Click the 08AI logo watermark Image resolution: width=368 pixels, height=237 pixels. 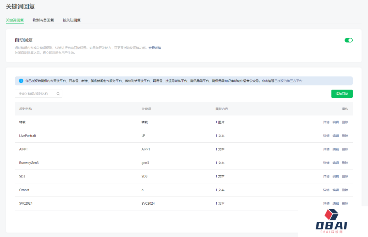(x=331, y=221)
